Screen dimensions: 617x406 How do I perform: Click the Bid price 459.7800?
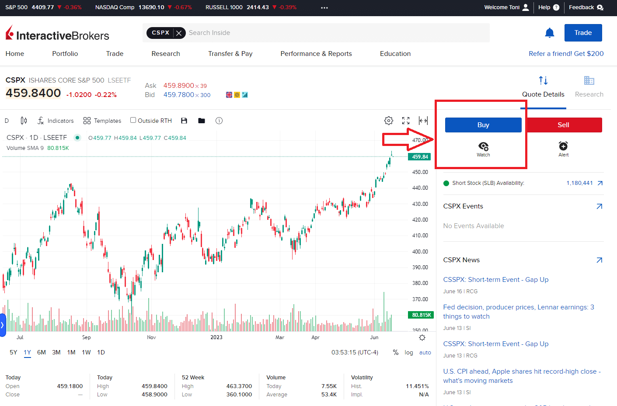179,95
